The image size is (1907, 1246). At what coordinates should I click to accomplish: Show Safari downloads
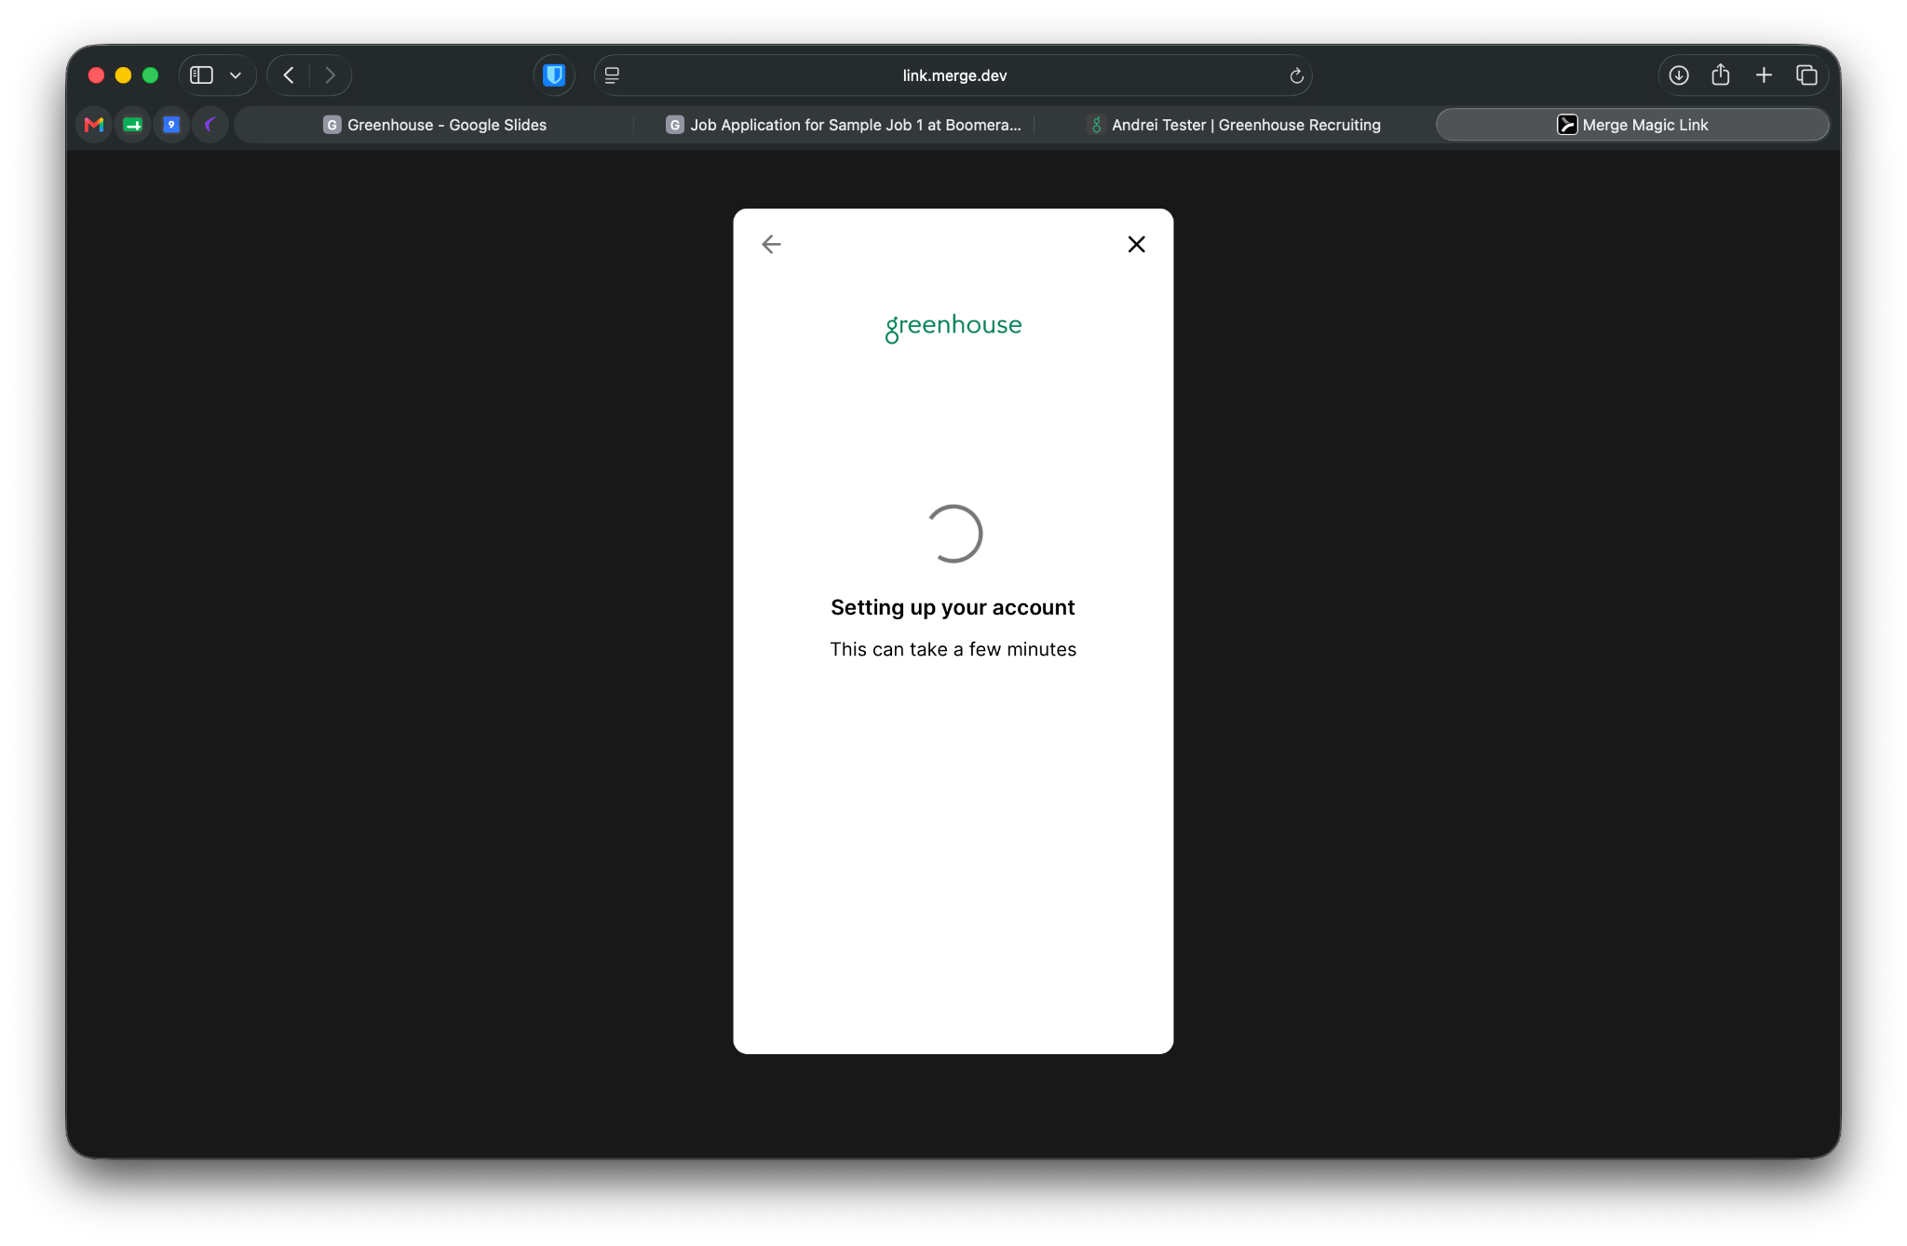click(1679, 75)
